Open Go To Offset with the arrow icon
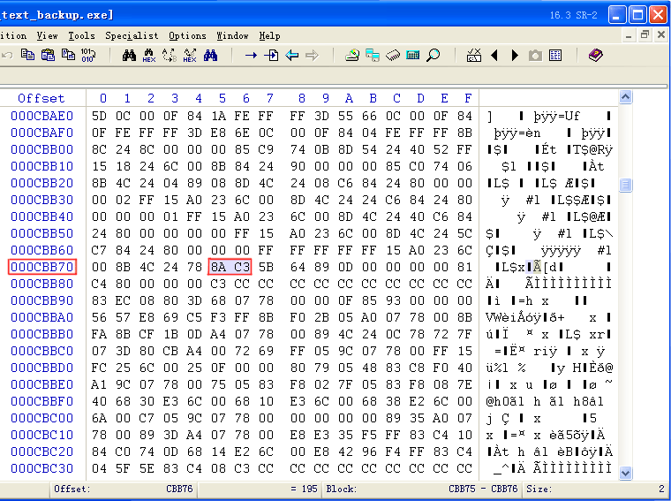 tap(251, 55)
